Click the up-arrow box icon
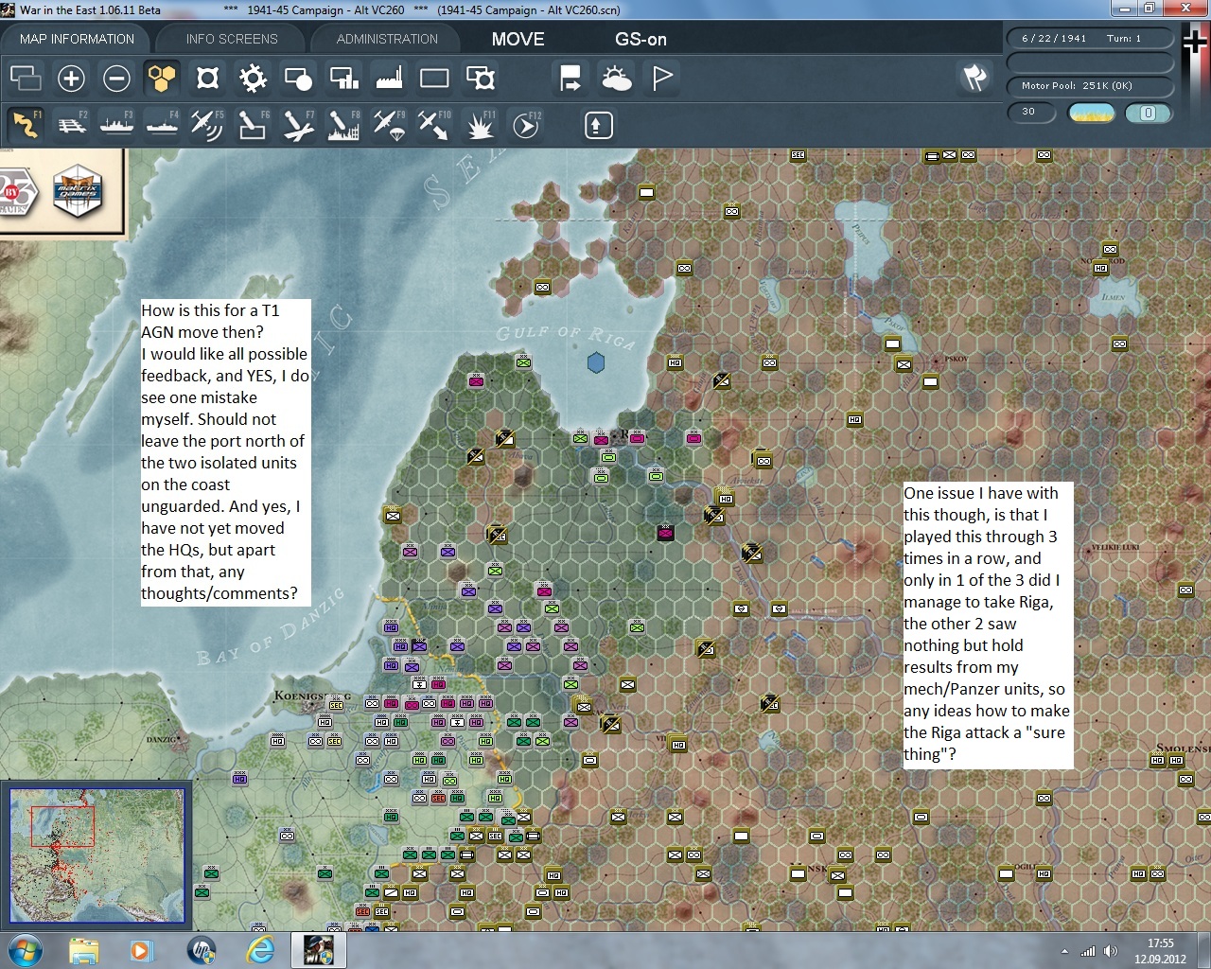The height and width of the screenshot is (969, 1211). point(598,125)
